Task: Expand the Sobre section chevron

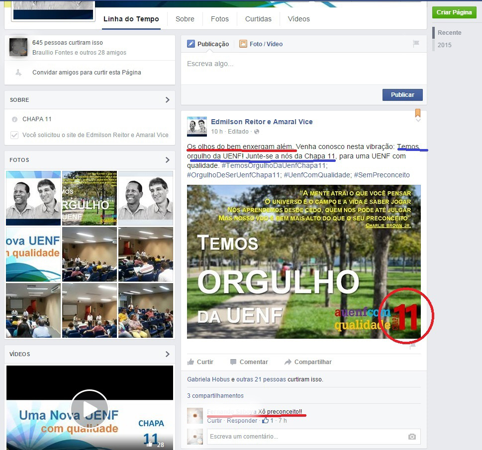Action: 167,100
